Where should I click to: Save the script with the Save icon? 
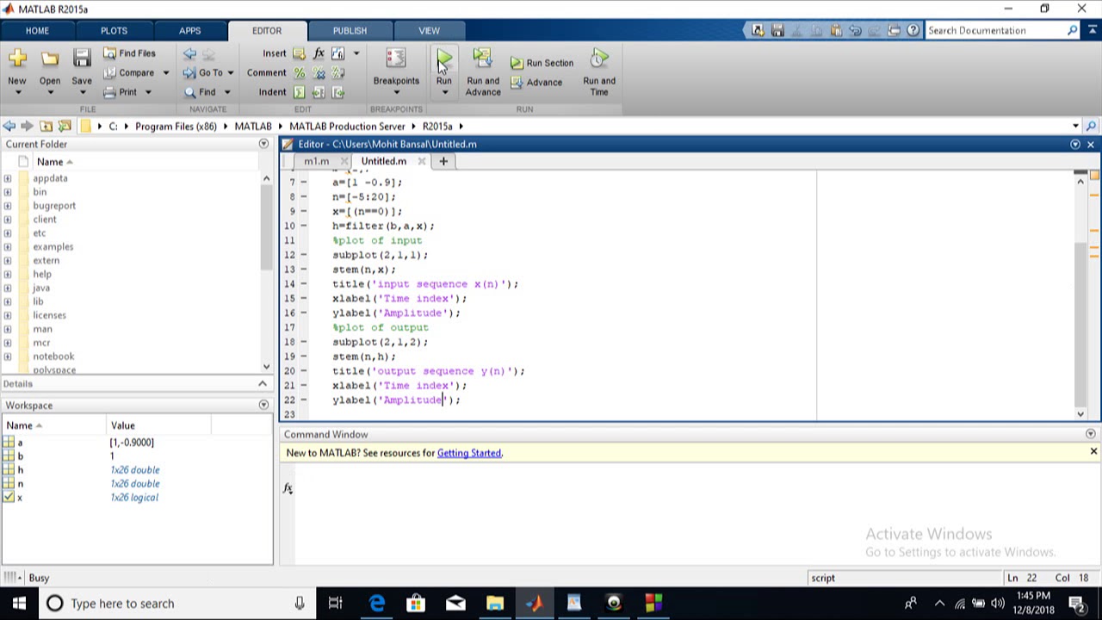click(82, 59)
